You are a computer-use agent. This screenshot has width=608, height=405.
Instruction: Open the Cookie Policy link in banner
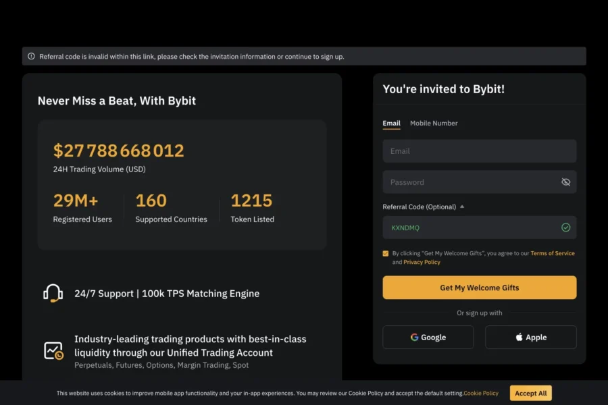[x=481, y=393]
